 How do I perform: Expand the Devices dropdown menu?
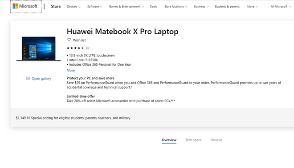(73, 7)
